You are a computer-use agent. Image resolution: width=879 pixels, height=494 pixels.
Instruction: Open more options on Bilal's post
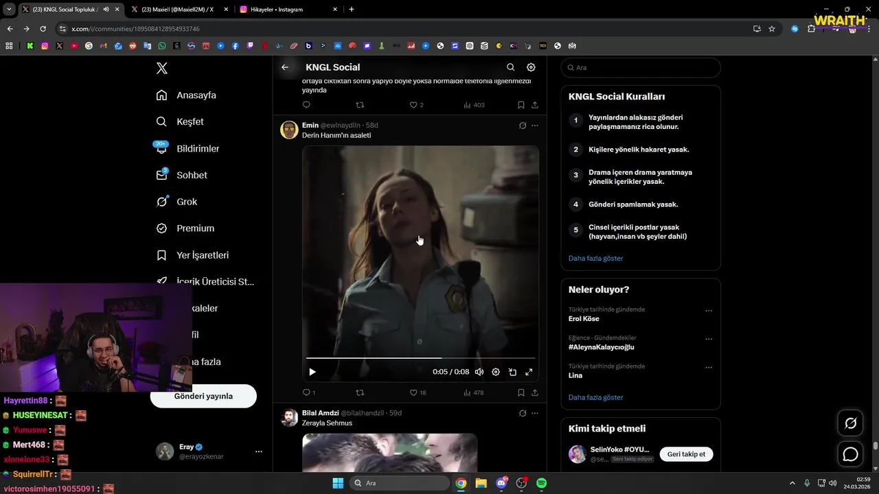(535, 413)
